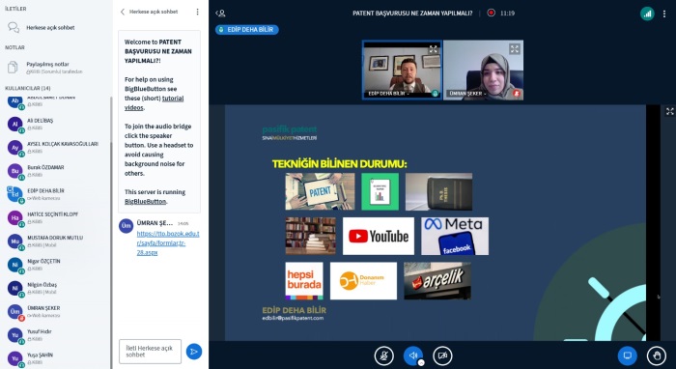Screen dimensions: 676x369
Task: Click the green report image on slide
Action: click(x=380, y=191)
